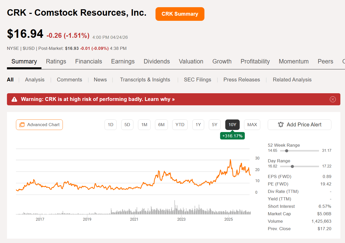Open the Profitability tab
The height and width of the screenshot is (243, 345).
click(x=255, y=61)
